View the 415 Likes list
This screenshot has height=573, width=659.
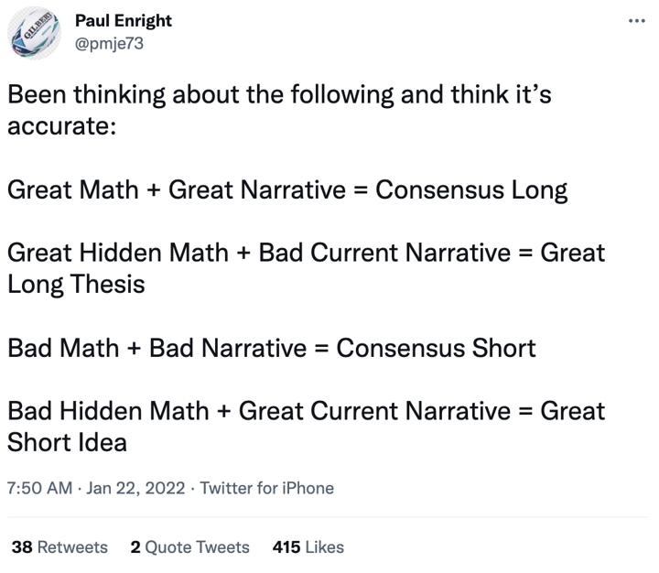coord(308,547)
